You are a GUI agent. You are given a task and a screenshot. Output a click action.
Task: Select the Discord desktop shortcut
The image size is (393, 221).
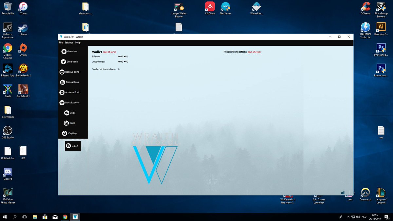(8, 174)
